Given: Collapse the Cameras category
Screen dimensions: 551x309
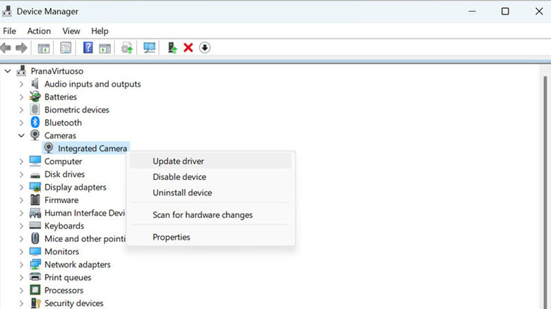Looking at the screenshot, I should (x=21, y=135).
